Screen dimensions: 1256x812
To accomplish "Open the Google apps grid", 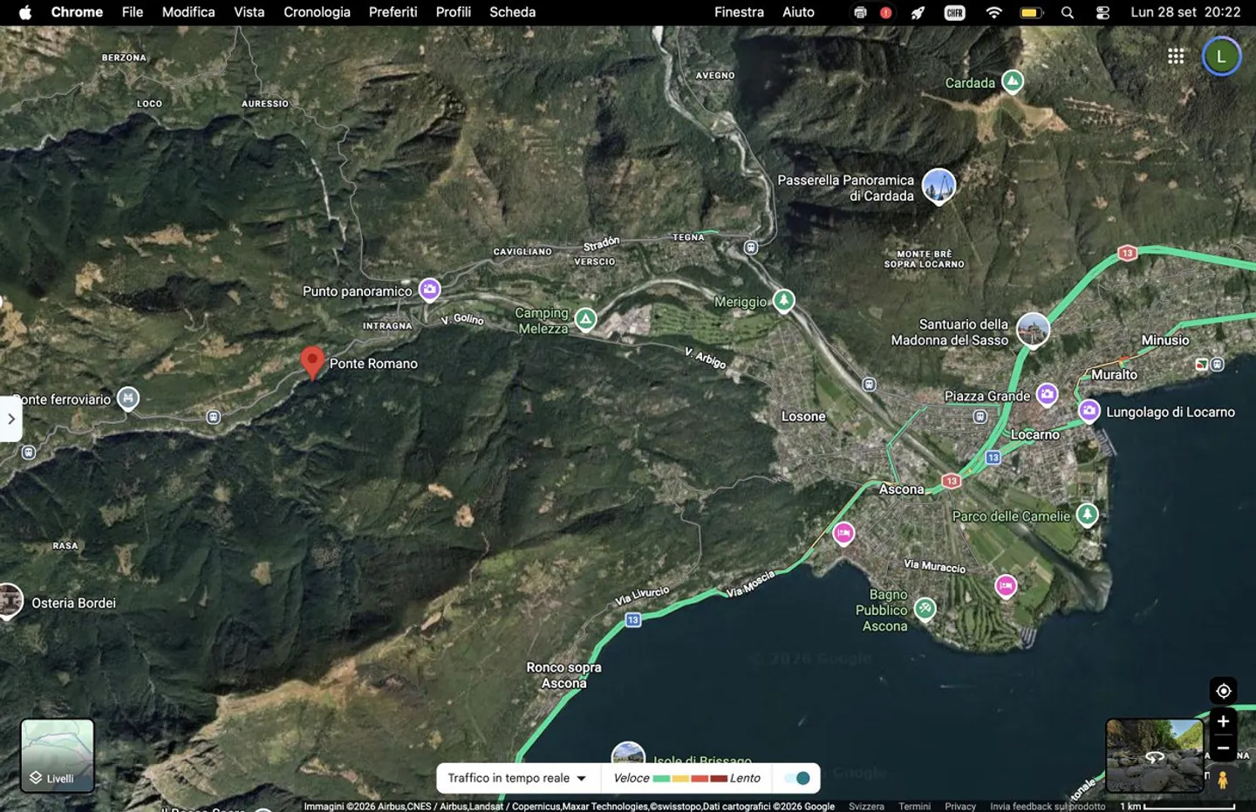I will click(x=1176, y=56).
